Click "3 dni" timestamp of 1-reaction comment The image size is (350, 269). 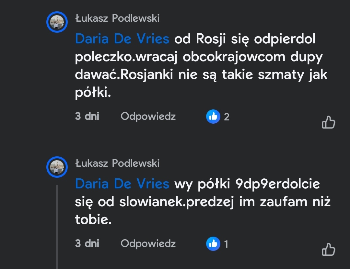[87, 243]
